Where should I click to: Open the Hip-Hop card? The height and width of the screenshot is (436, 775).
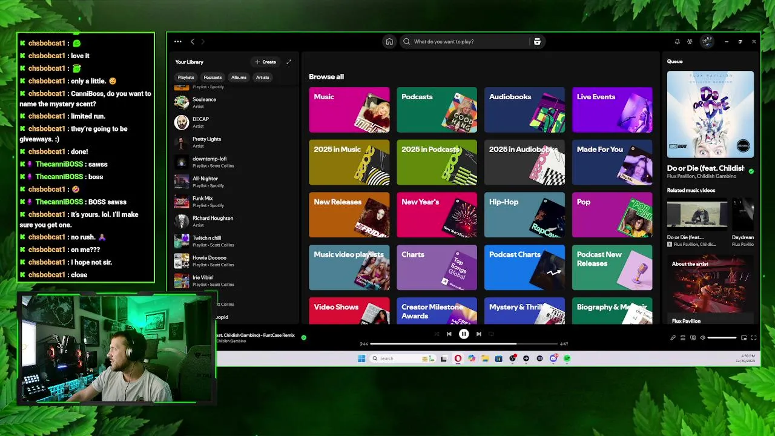coord(524,215)
